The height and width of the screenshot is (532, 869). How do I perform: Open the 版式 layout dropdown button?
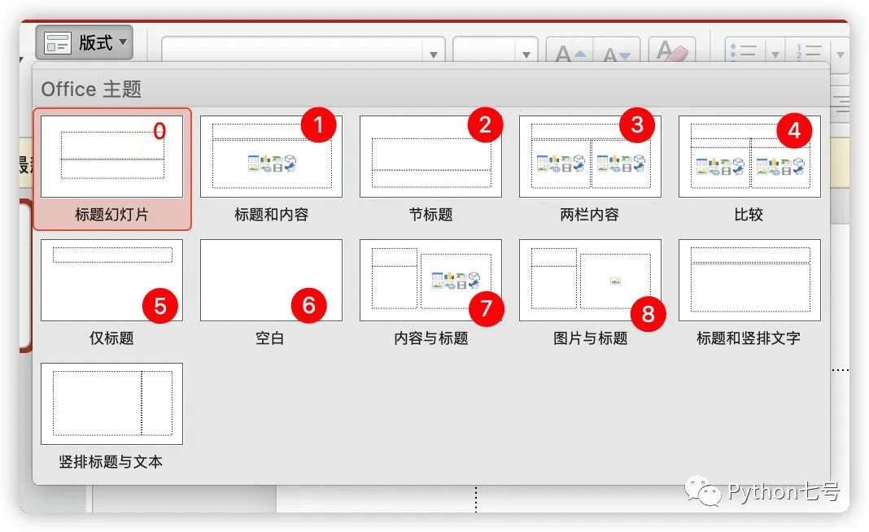coord(85,42)
